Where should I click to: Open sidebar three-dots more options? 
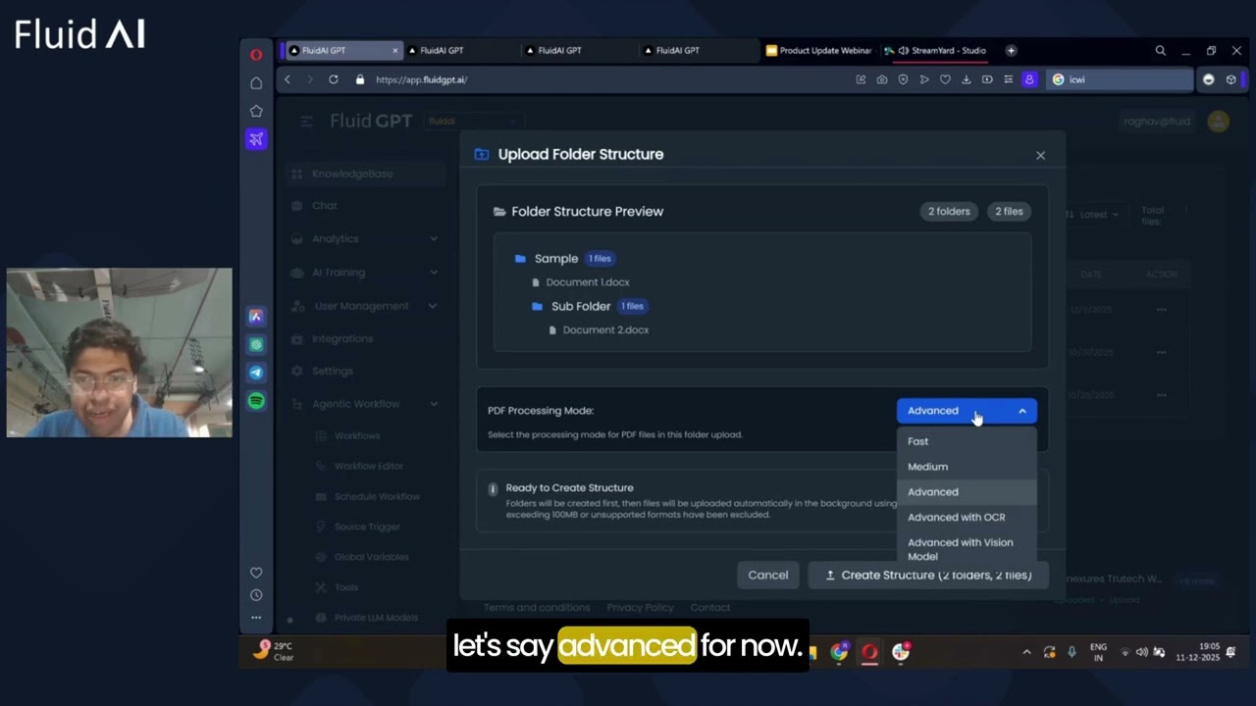coord(256,618)
